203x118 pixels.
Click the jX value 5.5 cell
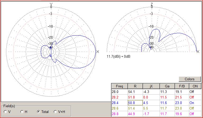point(151,108)
